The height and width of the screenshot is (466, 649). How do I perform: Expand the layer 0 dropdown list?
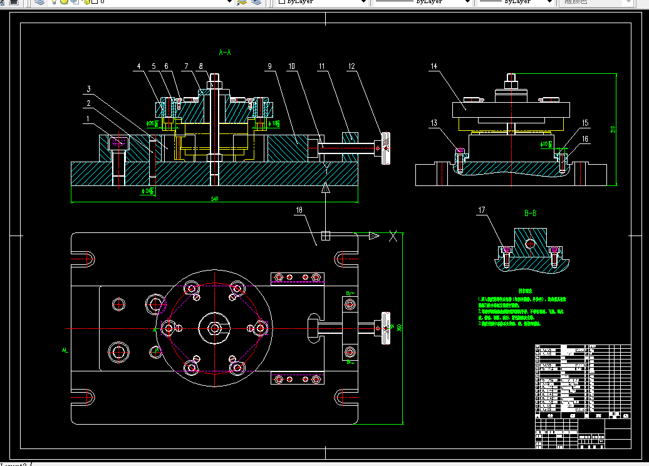pyautogui.click(x=230, y=2)
